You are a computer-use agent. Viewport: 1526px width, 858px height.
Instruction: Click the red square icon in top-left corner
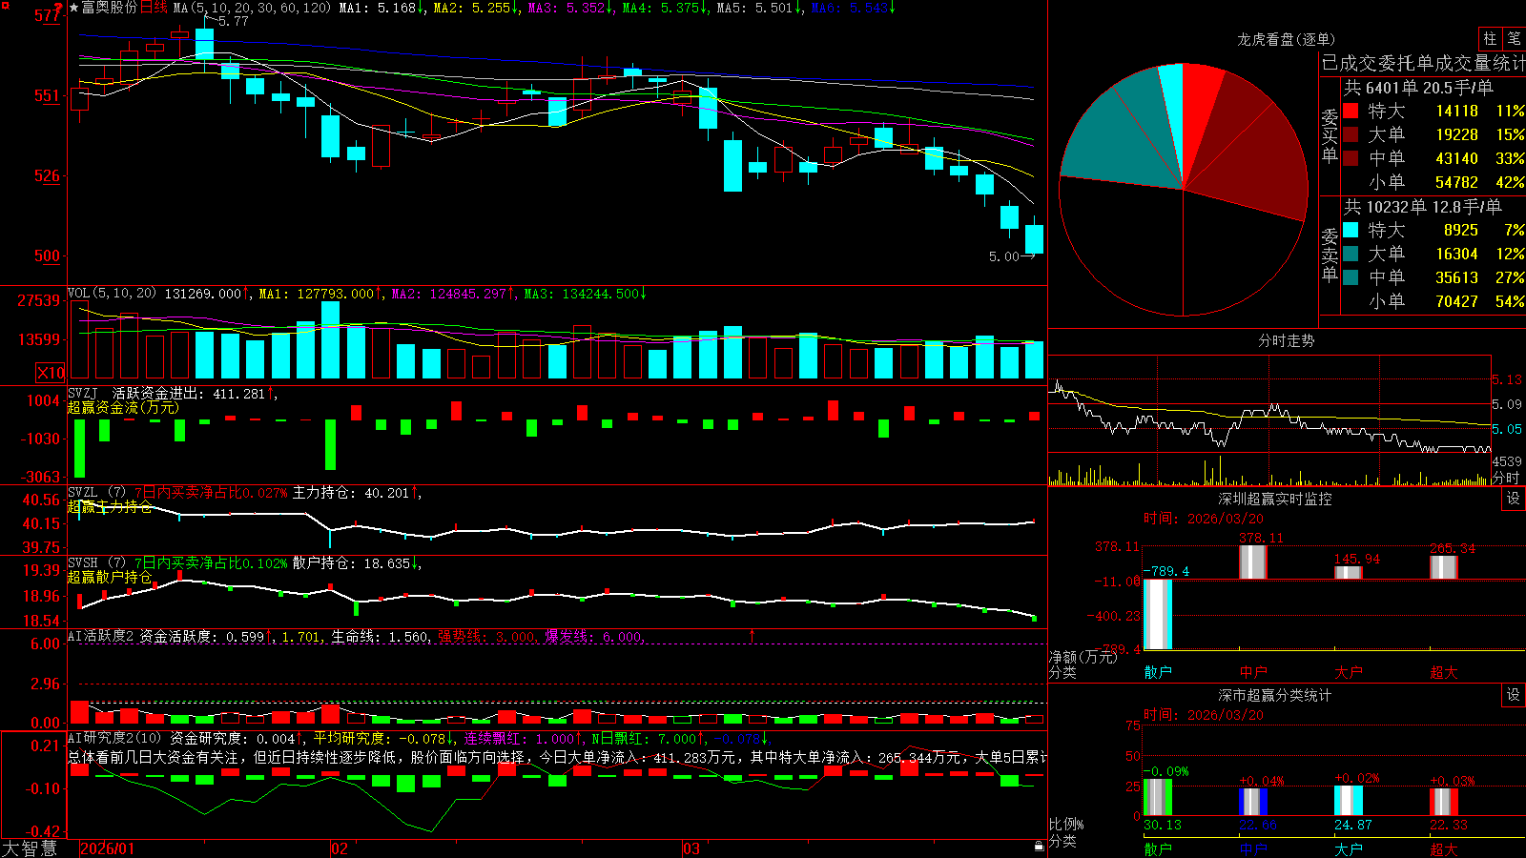pos(6,6)
